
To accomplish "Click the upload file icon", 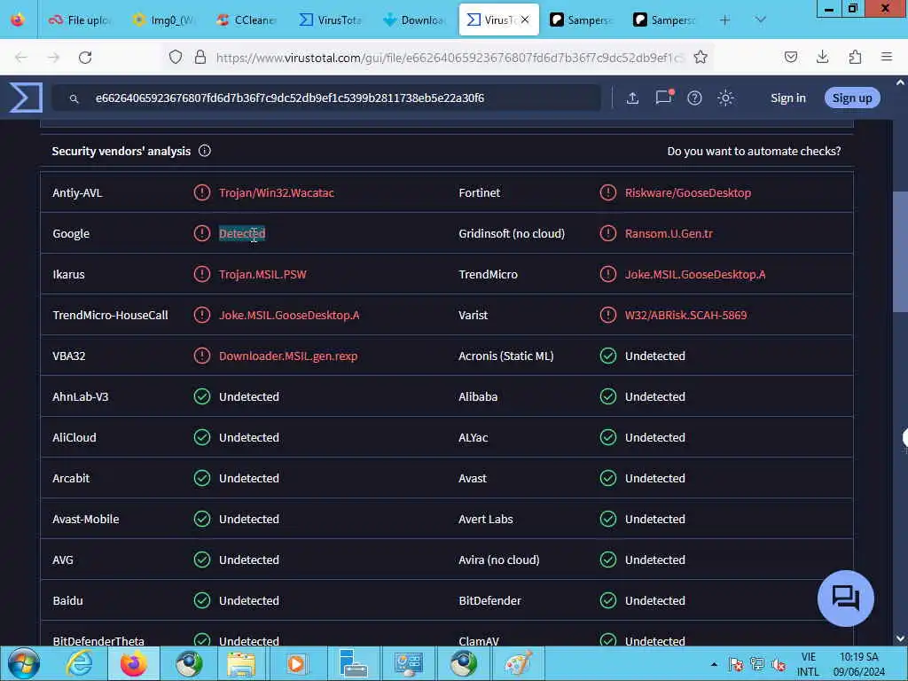I will [632, 98].
